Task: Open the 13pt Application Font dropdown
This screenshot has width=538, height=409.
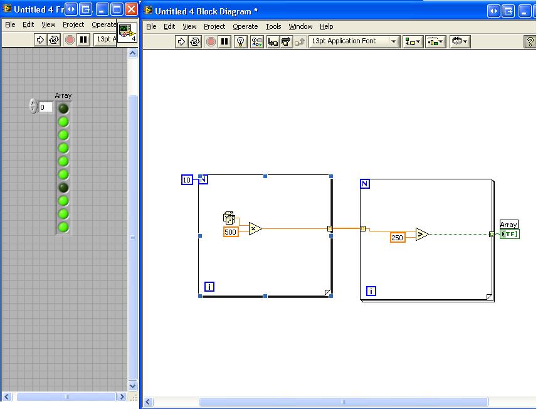Action: [x=355, y=41]
